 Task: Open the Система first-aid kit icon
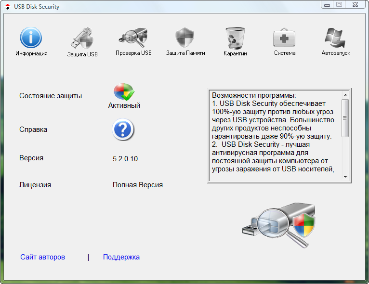[x=284, y=38]
